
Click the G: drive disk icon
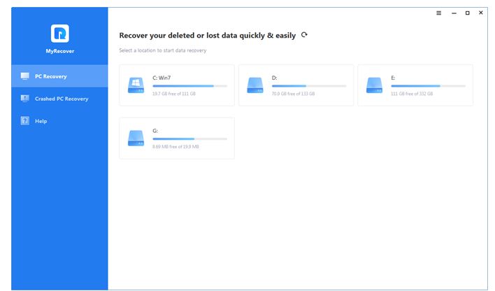(135, 139)
